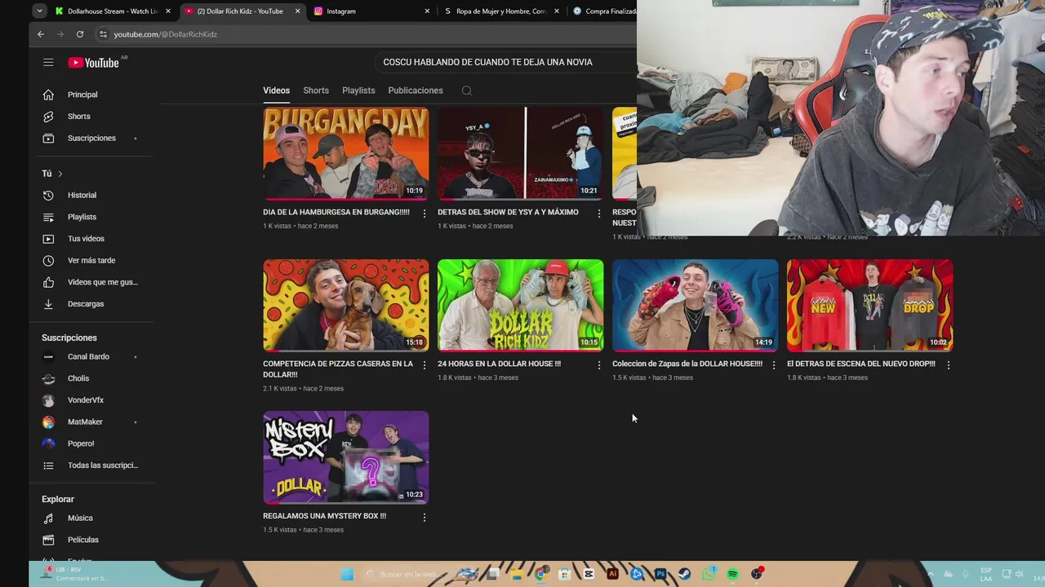Open site info icon in address bar

pyautogui.click(x=103, y=34)
